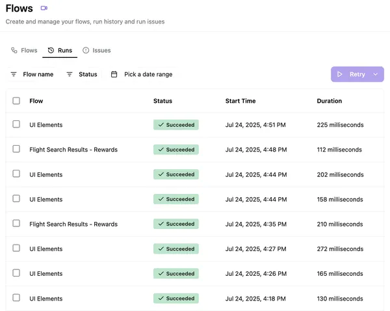Click the Flows tab icon
The image size is (390, 311).
point(14,50)
